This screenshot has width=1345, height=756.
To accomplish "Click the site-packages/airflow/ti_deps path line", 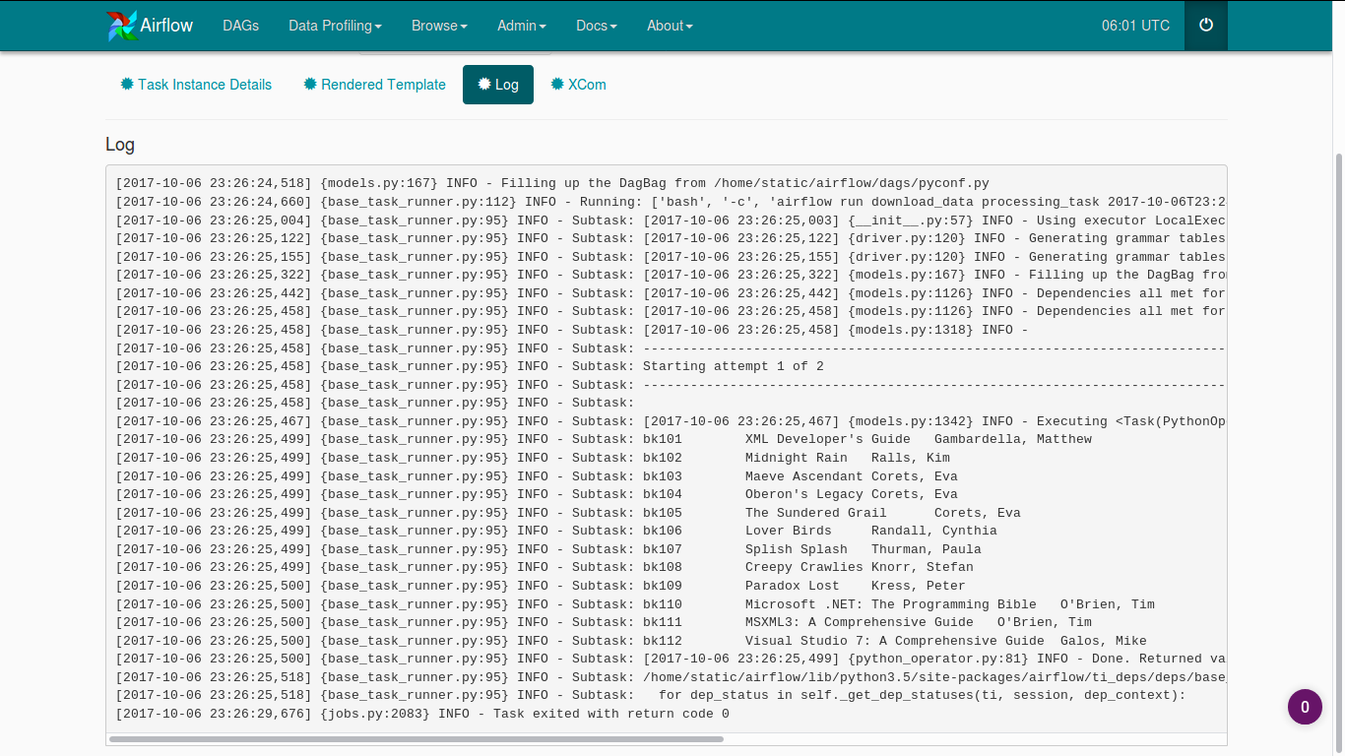I will pyautogui.click(x=671, y=677).
